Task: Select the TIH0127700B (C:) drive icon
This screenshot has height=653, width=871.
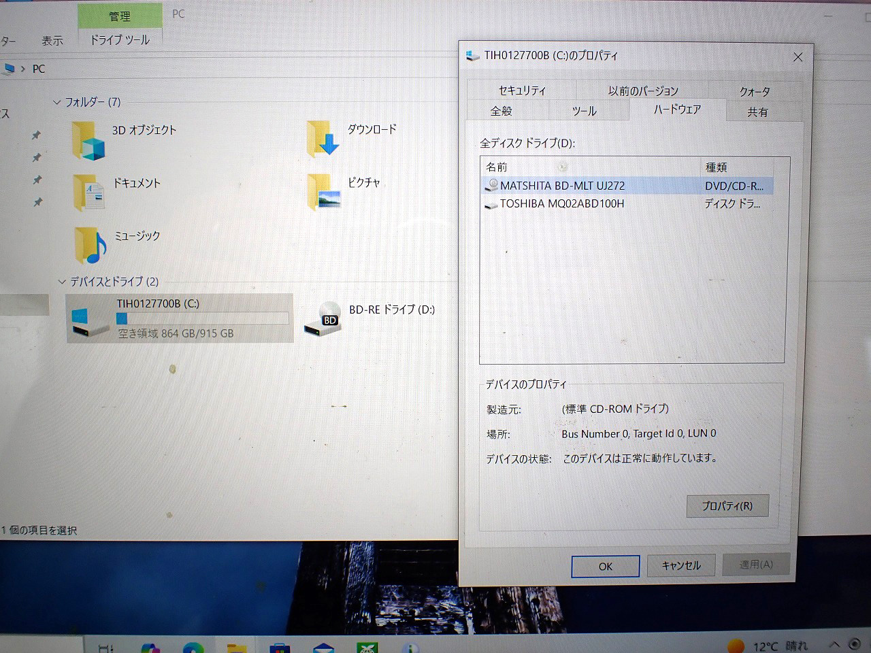Action: click(x=90, y=322)
